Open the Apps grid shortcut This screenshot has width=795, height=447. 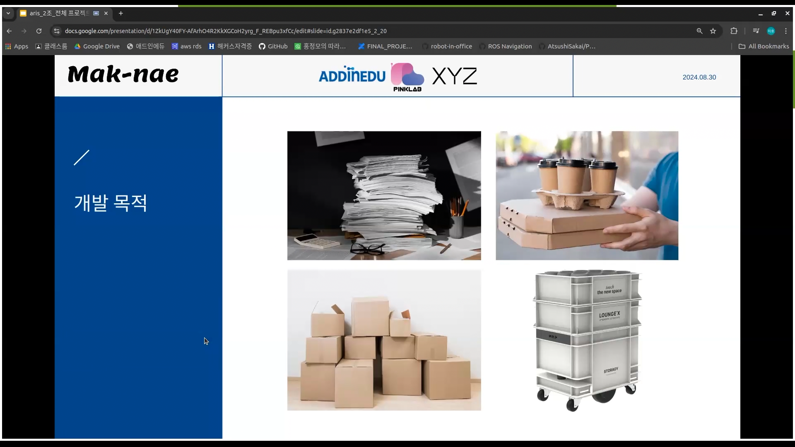pos(17,46)
